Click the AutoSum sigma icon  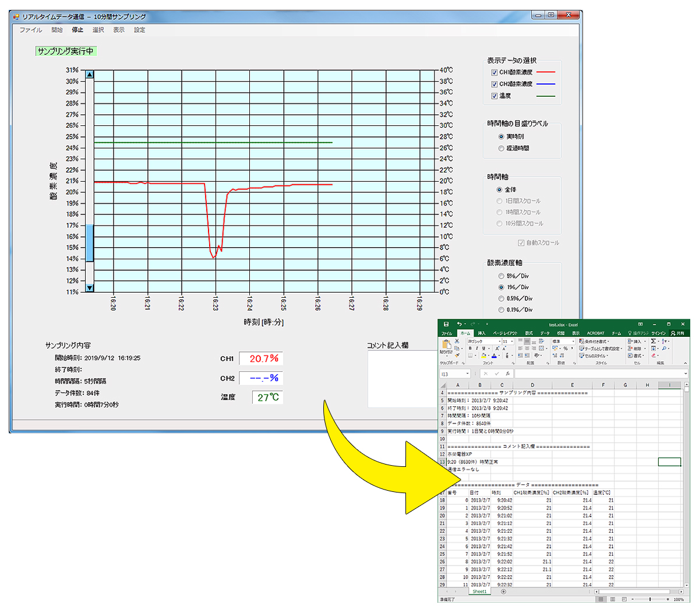pyautogui.click(x=654, y=341)
